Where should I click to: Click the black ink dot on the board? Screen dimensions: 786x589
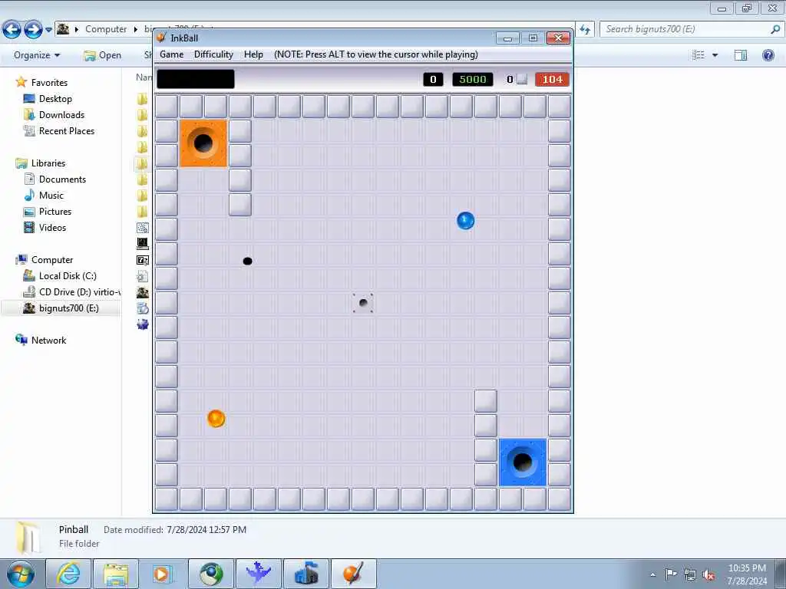[247, 261]
